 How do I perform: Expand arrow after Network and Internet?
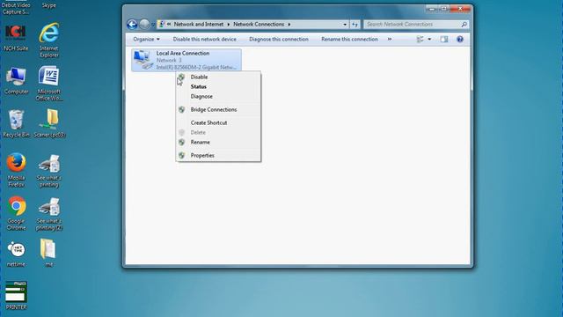coord(229,25)
